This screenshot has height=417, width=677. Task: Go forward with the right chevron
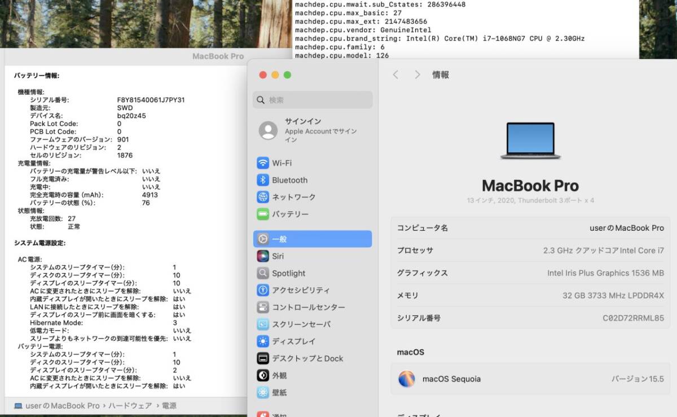(x=417, y=74)
